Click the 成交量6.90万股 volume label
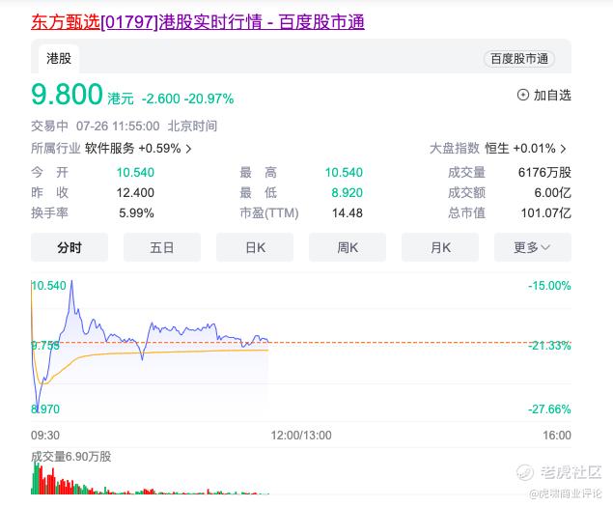The width and height of the screenshot is (613, 507). [71, 456]
